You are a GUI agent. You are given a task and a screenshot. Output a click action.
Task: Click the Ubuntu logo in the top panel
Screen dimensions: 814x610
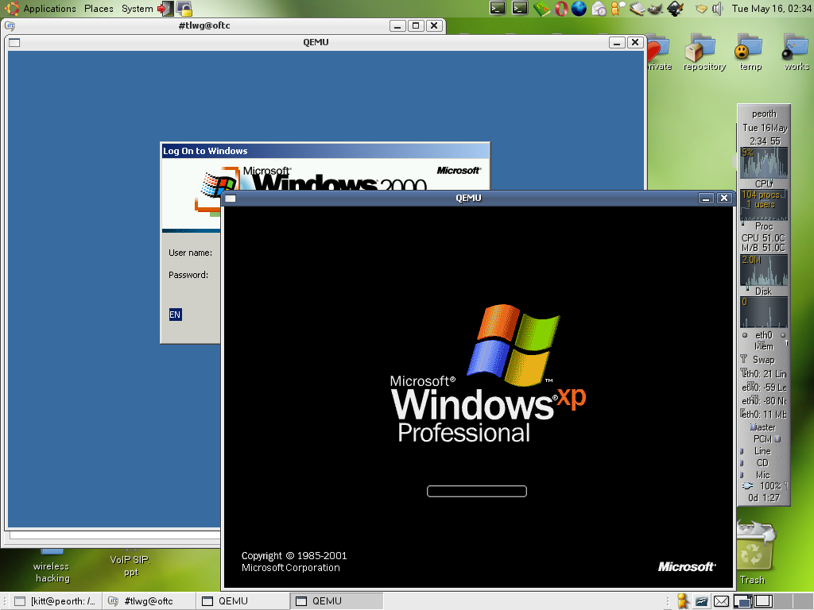pyautogui.click(x=11, y=8)
